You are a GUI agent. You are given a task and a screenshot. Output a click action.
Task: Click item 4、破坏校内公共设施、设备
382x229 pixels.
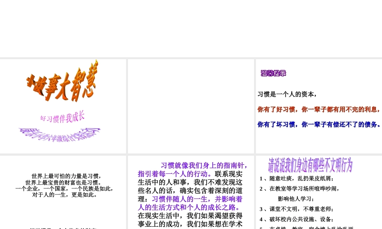click(x=296, y=219)
